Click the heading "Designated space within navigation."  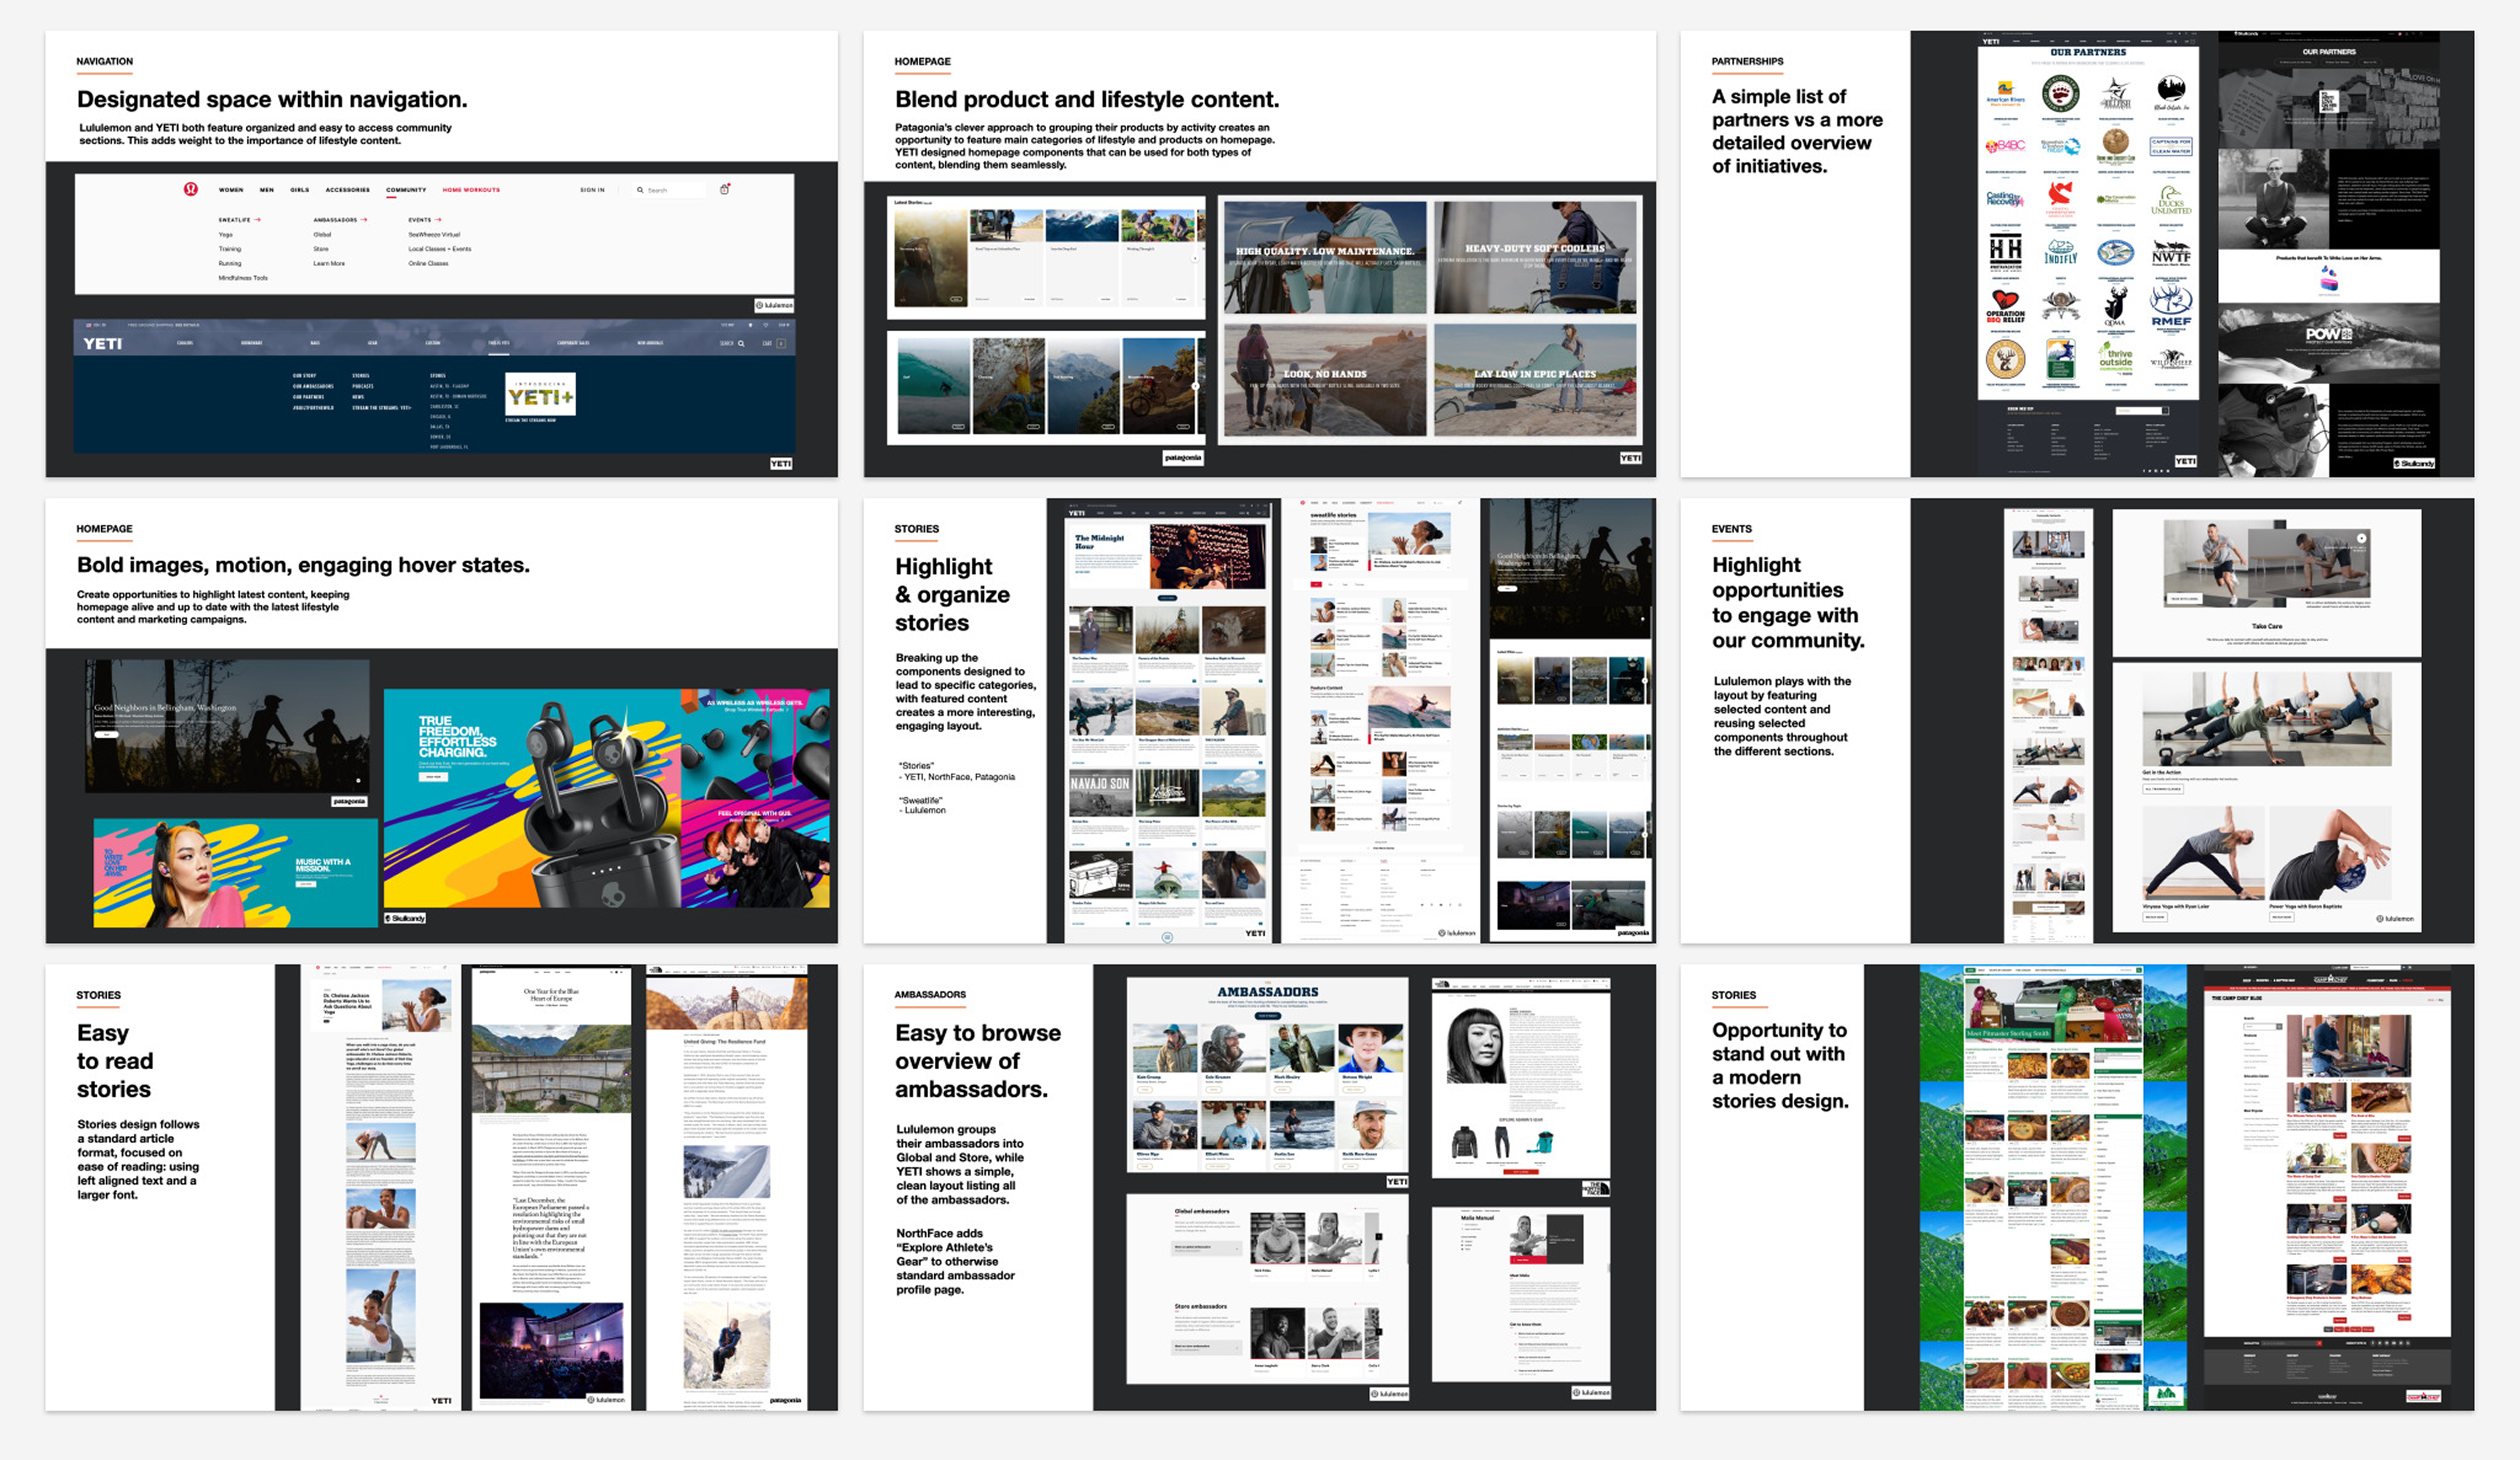272,100
